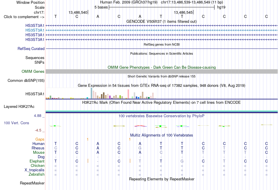This screenshot has width=278, height=190.
Task: Click the tall blue-gray bar in GTEx chart
Action: 92,93
